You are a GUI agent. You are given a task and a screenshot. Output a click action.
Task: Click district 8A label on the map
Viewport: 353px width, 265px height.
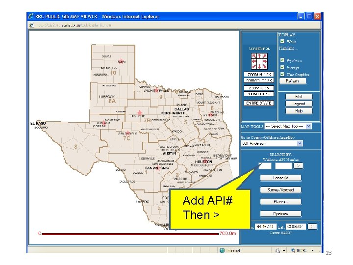[x=112, y=101]
